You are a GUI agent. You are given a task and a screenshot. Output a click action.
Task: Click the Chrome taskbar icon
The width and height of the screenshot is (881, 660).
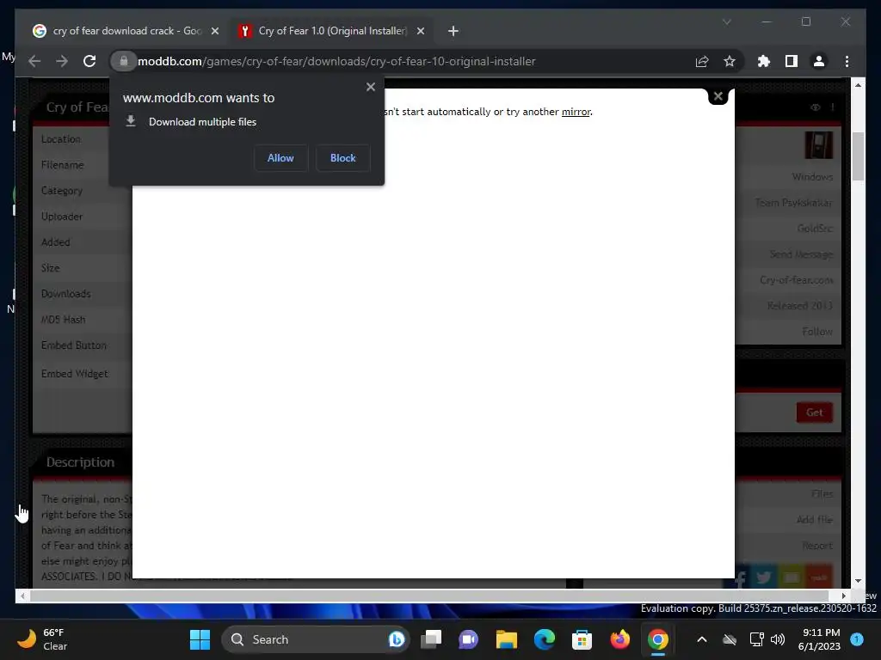(657, 639)
